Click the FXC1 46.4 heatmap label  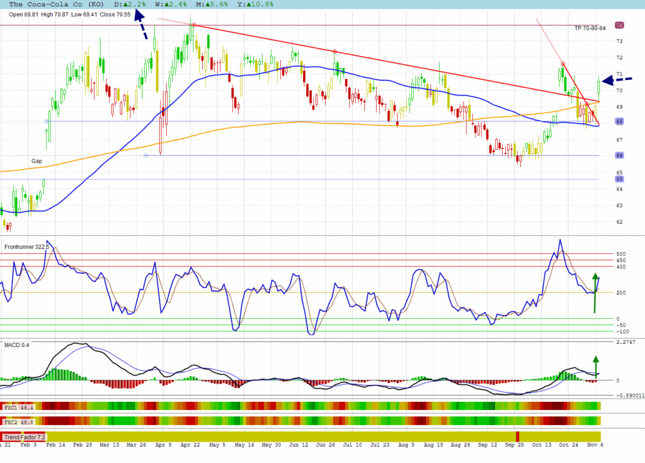click(19, 408)
